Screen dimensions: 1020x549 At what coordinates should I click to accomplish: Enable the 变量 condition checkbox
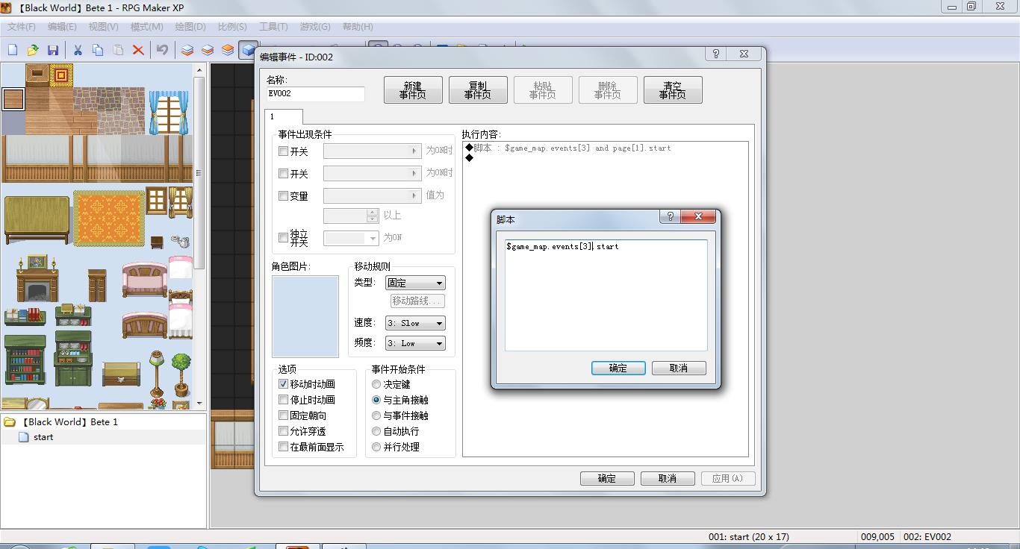click(x=283, y=196)
